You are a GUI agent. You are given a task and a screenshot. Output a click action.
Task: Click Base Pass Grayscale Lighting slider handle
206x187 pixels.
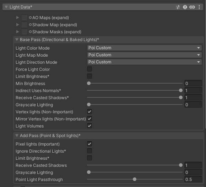pos(89,104)
